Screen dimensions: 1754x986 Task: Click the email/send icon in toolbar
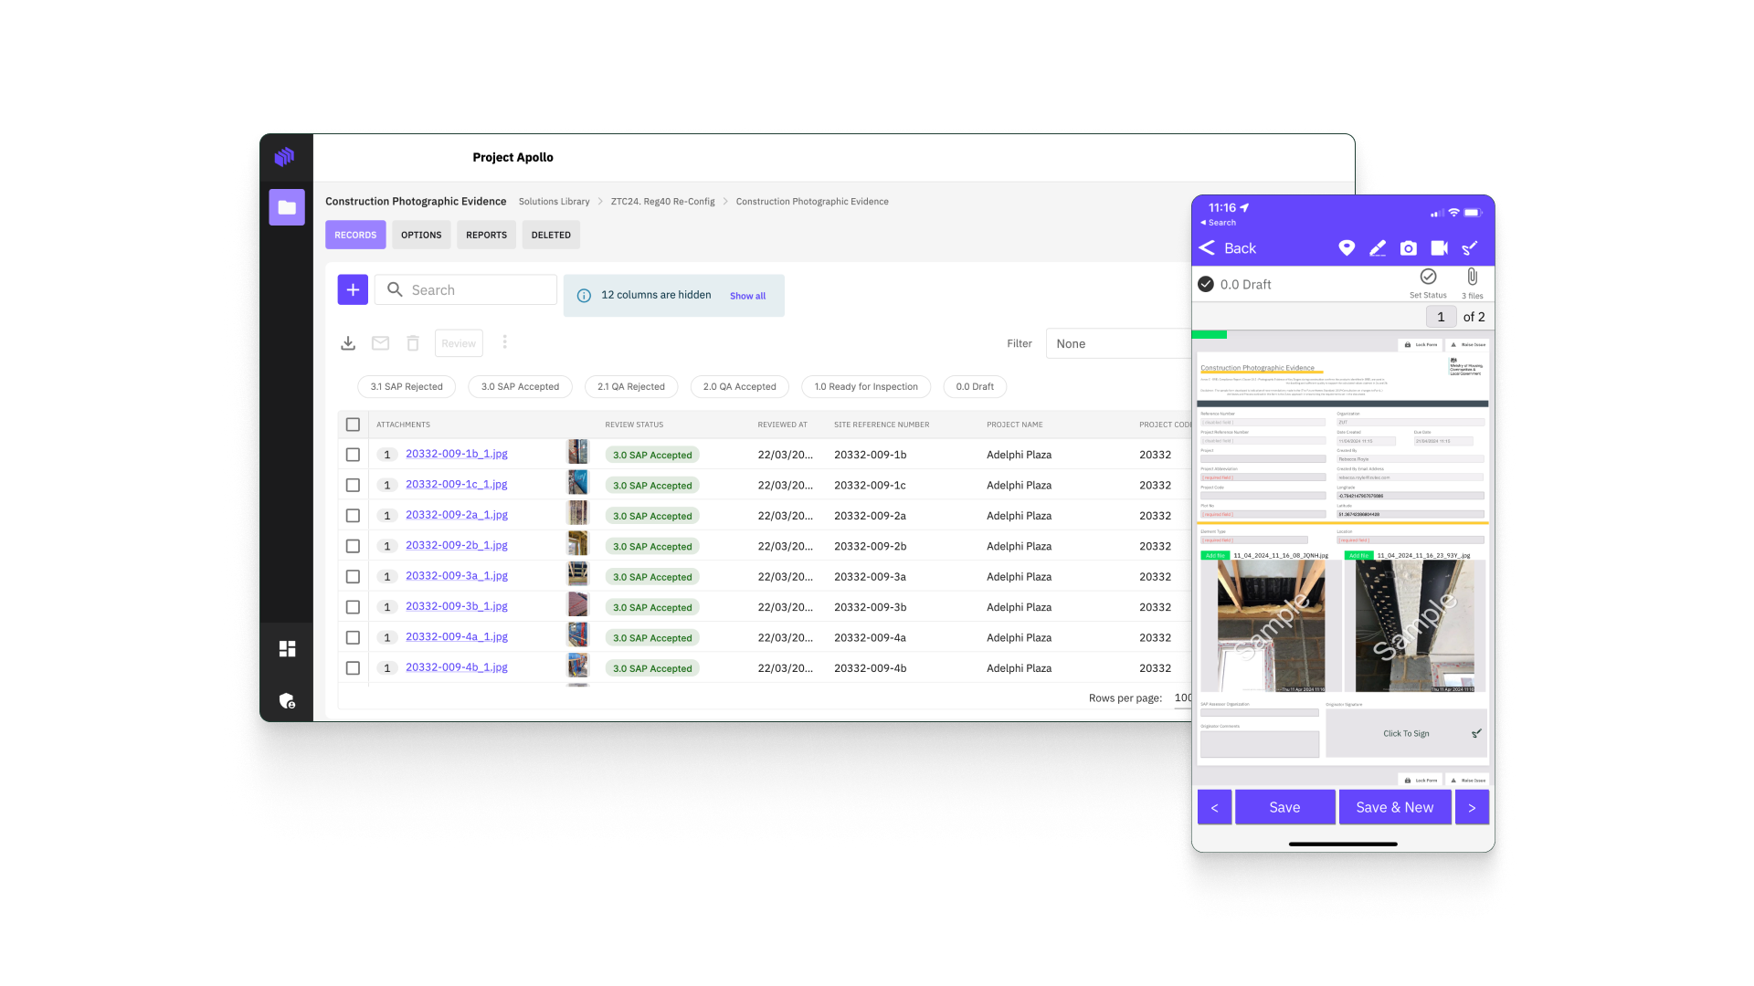pos(381,343)
